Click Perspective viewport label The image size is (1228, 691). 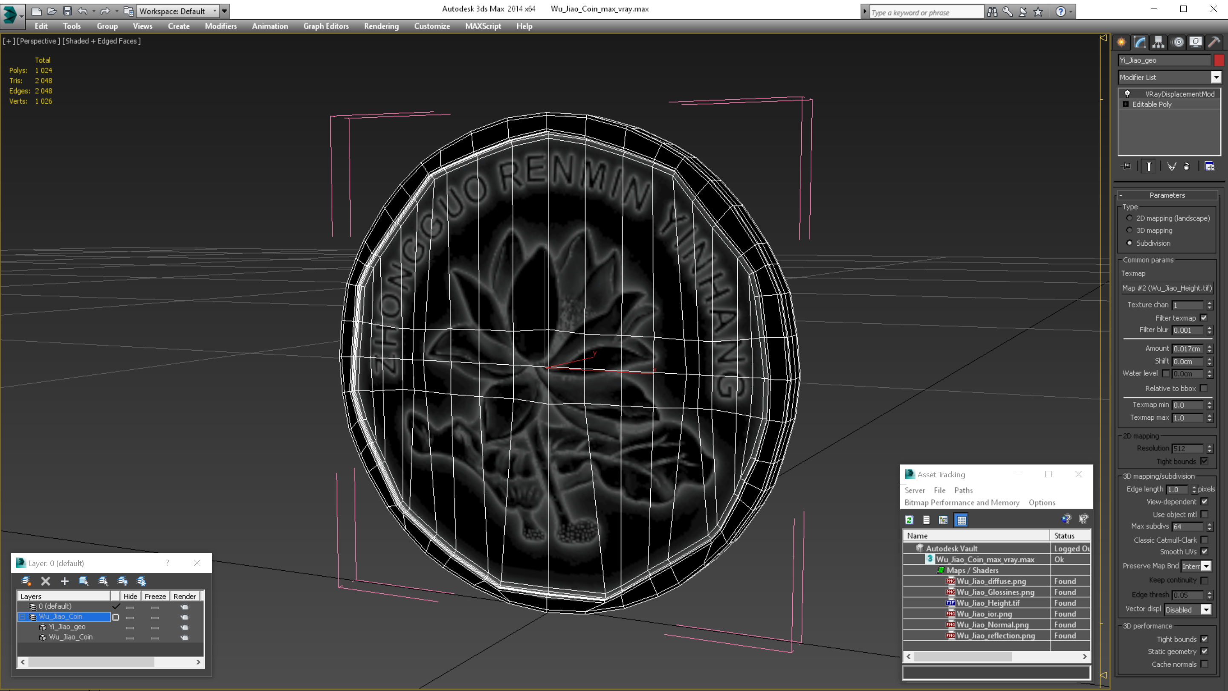[x=39, y=41]
